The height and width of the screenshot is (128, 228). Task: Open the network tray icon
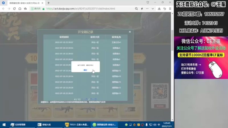click(x=151, y=125)
